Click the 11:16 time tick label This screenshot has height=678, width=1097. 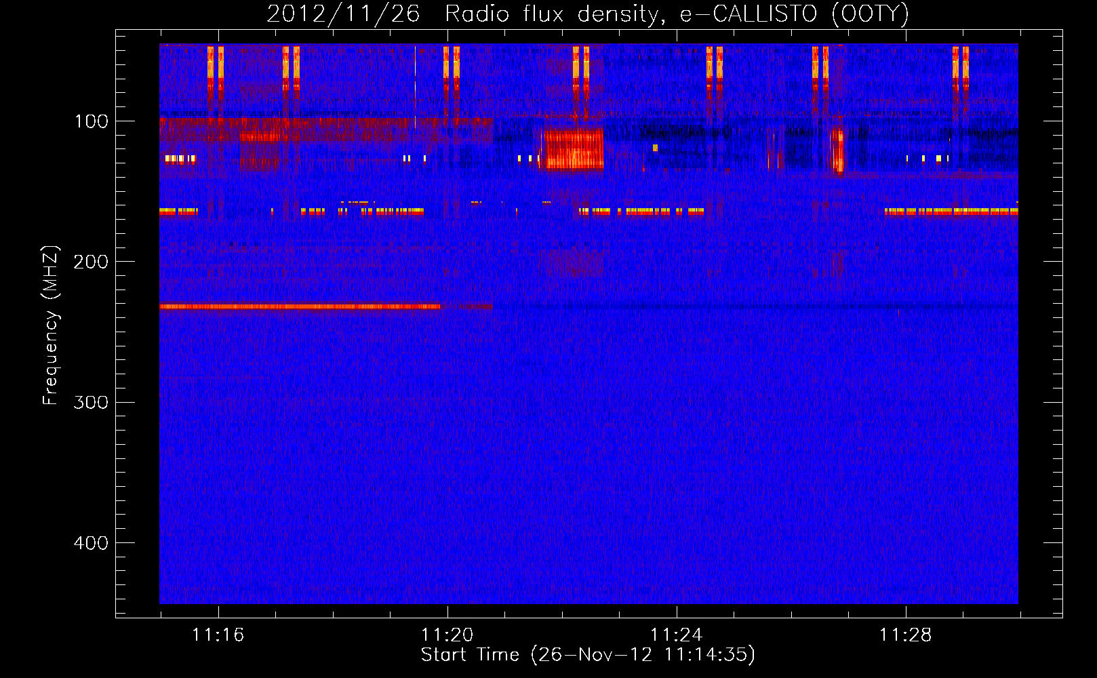click(218, 635)
